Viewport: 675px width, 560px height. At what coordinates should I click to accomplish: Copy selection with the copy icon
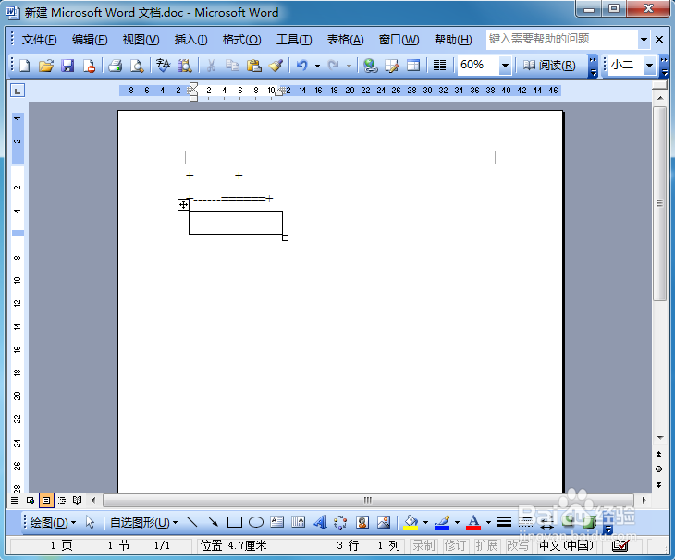(232, 66)
